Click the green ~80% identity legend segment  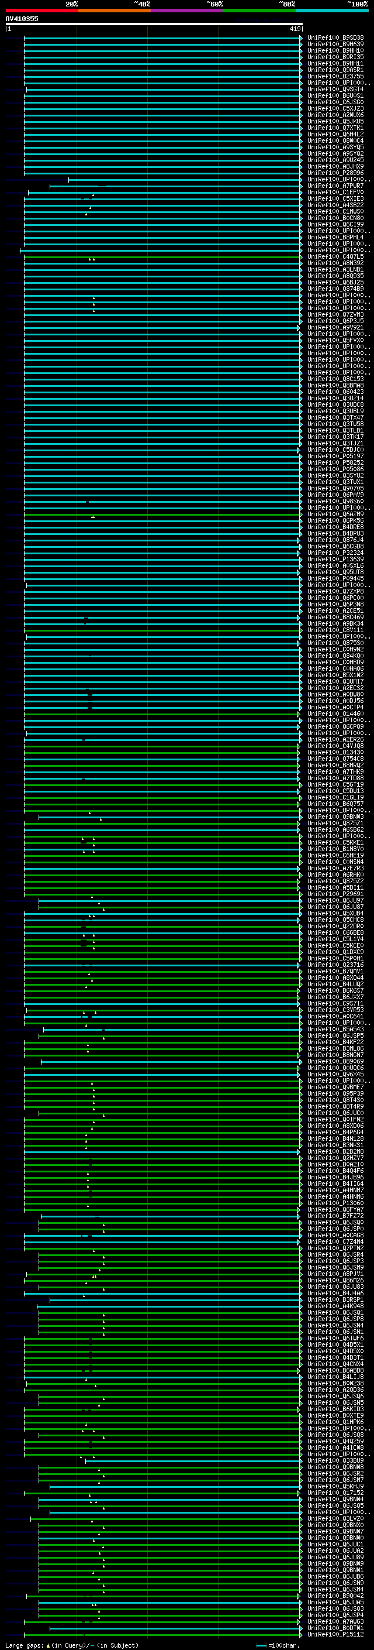coord(259,11)
